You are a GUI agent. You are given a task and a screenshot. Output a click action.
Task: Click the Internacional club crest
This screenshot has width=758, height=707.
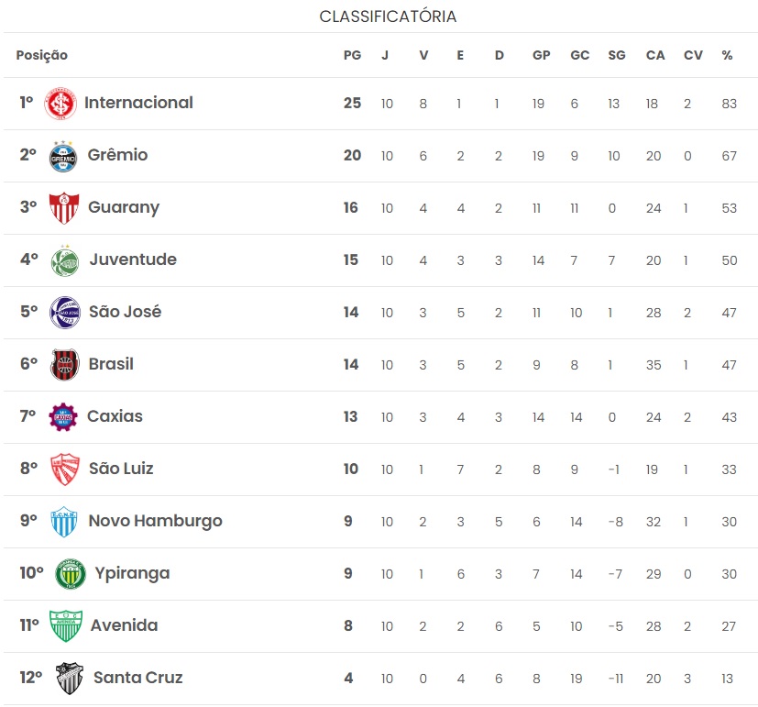[x=60, y=104]
